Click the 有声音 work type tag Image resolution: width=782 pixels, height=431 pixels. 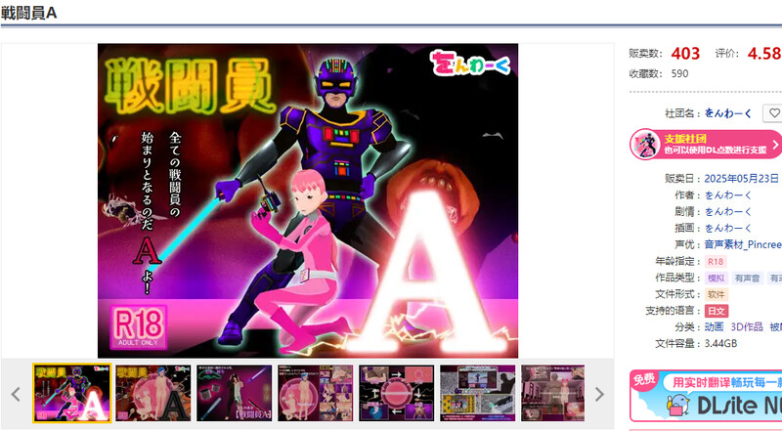point(747,278)
